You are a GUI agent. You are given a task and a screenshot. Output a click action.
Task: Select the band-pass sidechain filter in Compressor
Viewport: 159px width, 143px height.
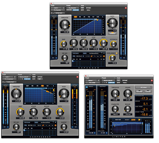(x=49, y=125)
